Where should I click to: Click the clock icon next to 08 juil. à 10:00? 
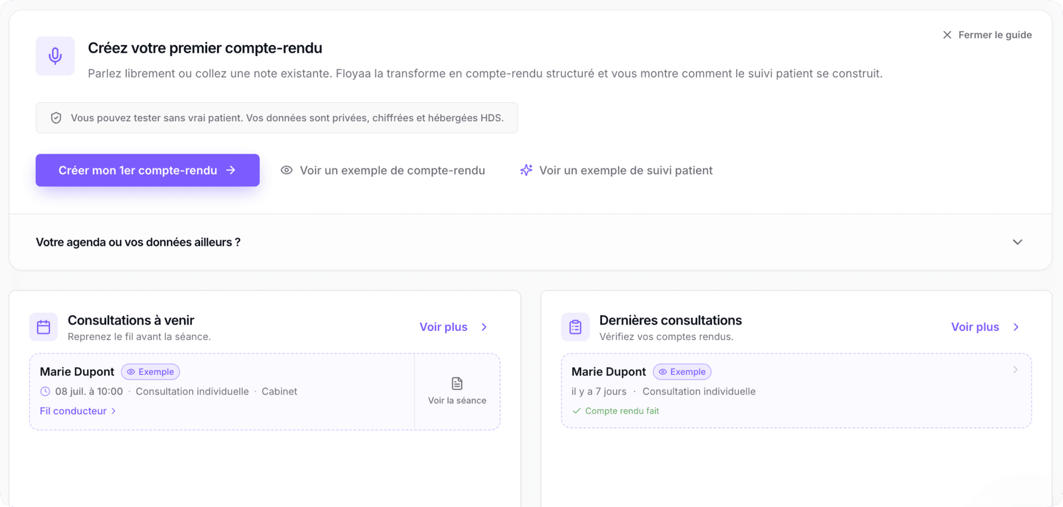[x=45, y=391]
